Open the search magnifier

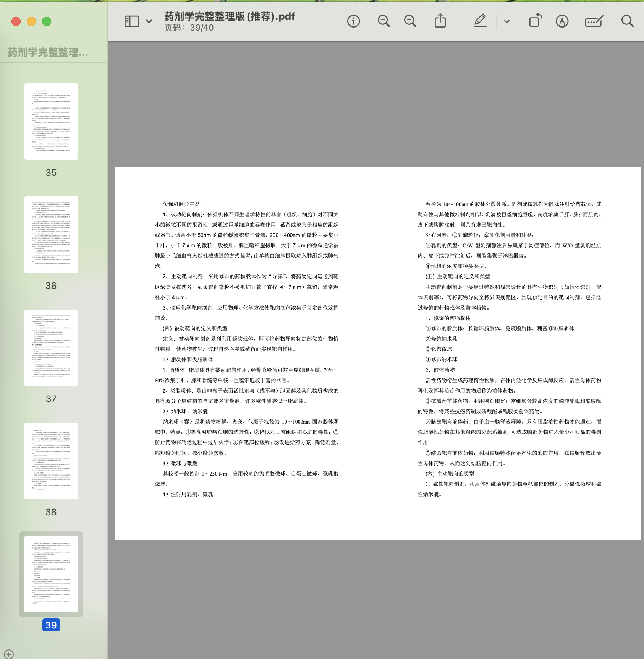627,21
